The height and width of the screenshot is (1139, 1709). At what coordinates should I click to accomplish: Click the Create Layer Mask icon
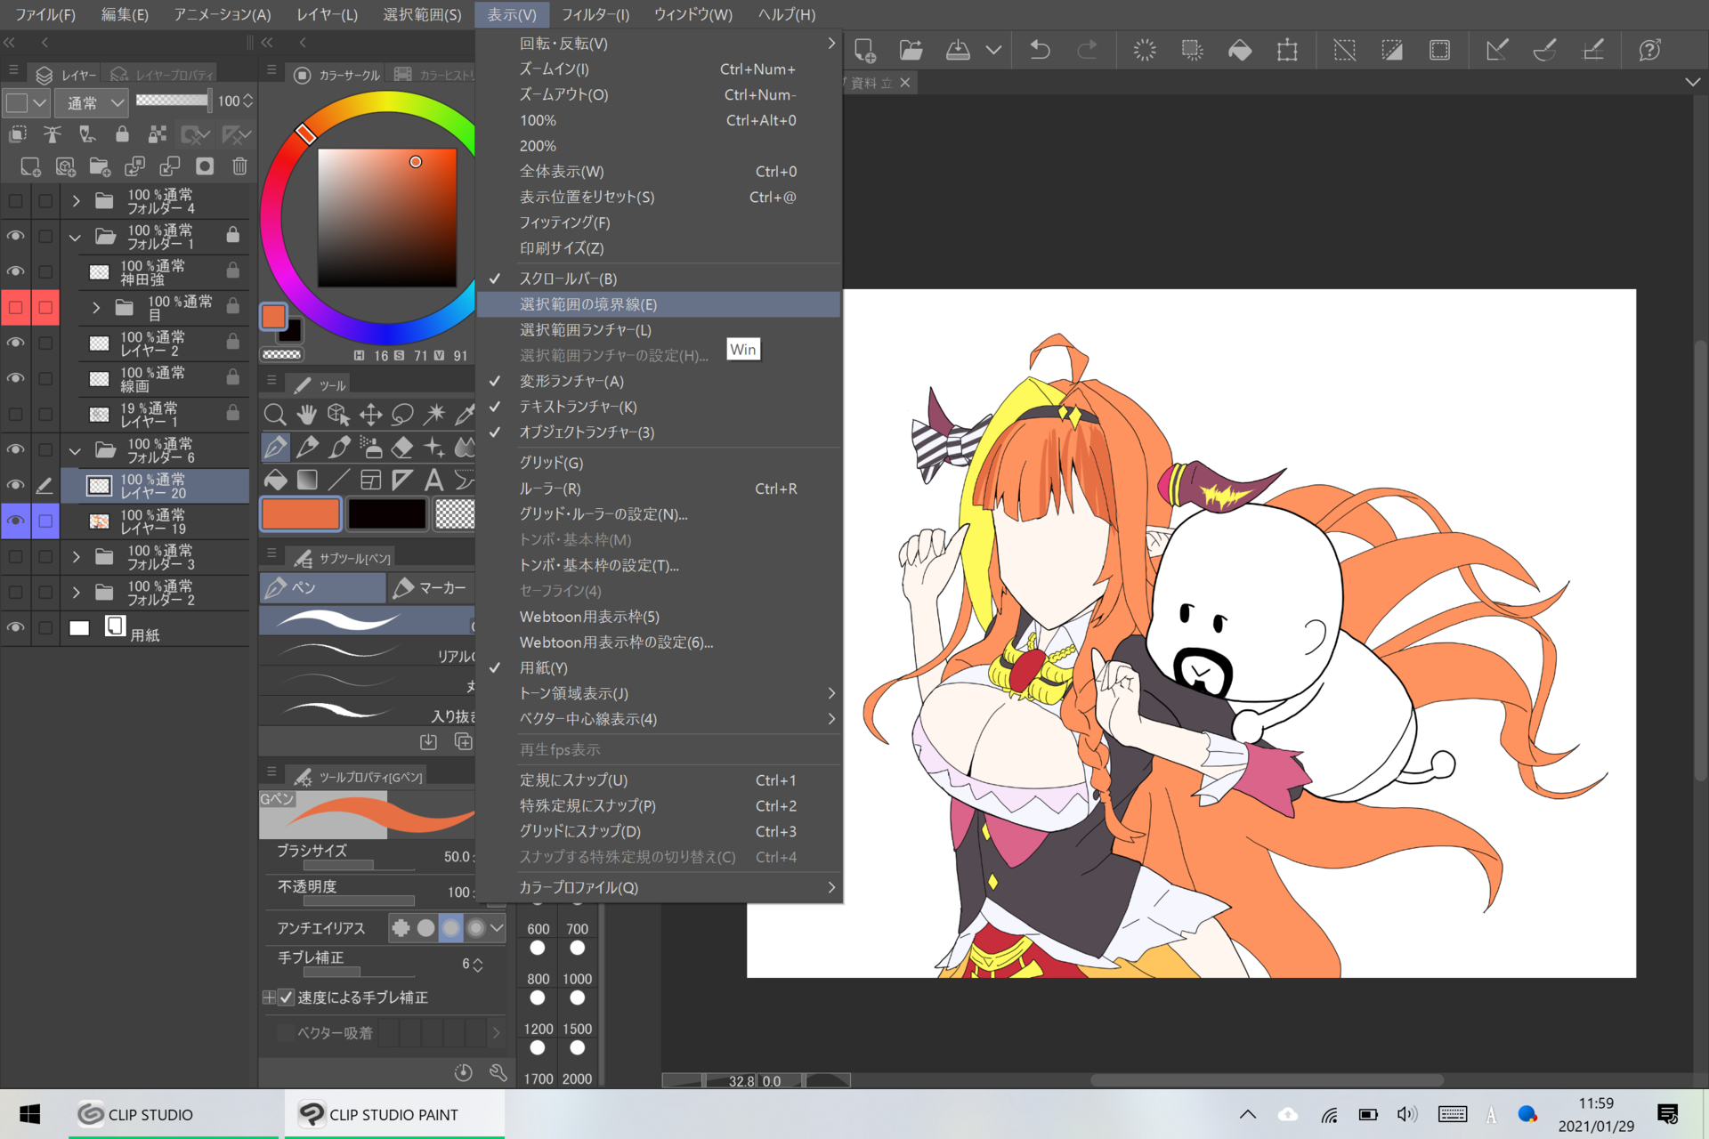[205, 166]
